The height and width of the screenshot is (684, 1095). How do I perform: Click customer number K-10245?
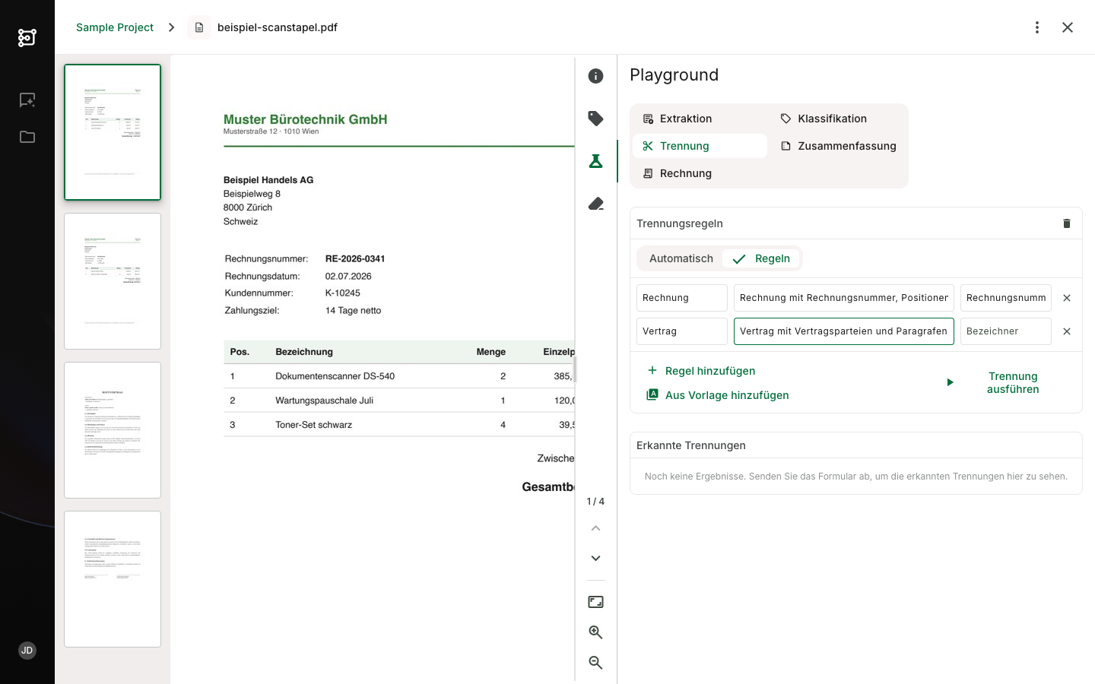point(343,293)
